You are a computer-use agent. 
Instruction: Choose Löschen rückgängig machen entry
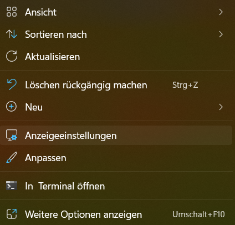tap(117, 85)
